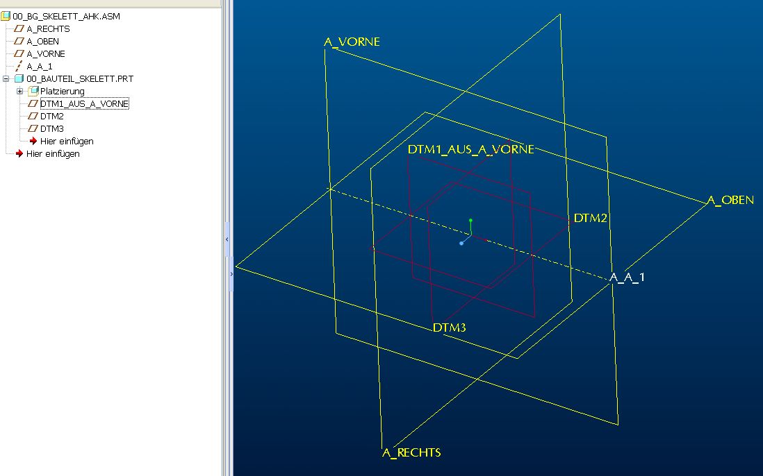Click datum plane icon beside DTM3 tree entry
Viewport: 763px width, 476px height.
pyautogui.click(x=33, y=129)
